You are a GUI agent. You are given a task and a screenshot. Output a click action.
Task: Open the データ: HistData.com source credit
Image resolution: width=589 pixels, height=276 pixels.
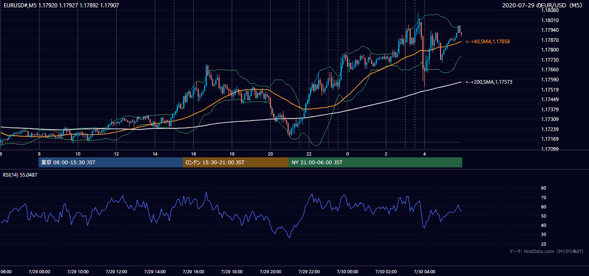(546, 251)
